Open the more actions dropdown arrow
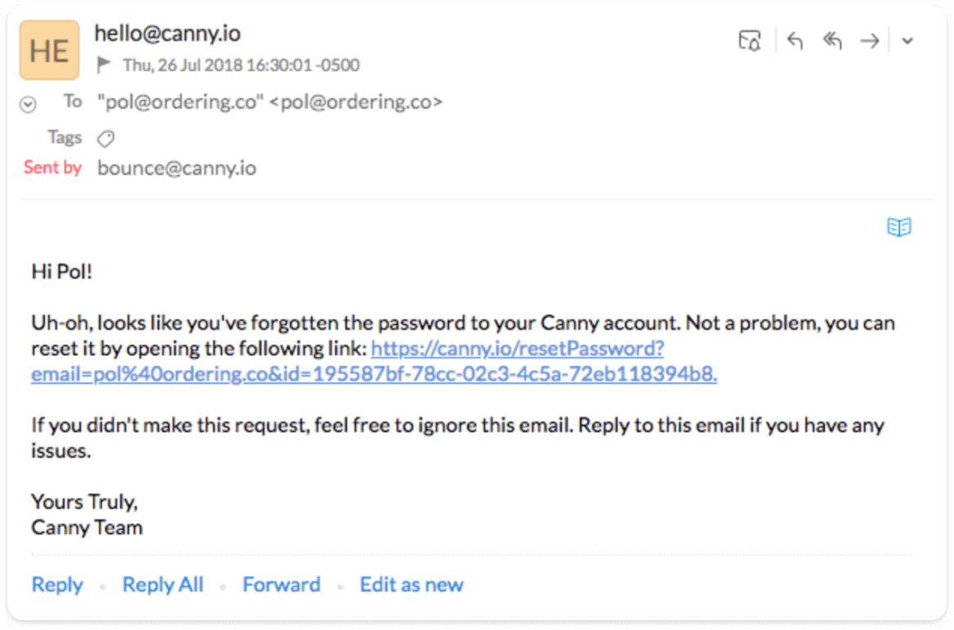The width and height of the screenshot is (954, 630). [907, 41]
